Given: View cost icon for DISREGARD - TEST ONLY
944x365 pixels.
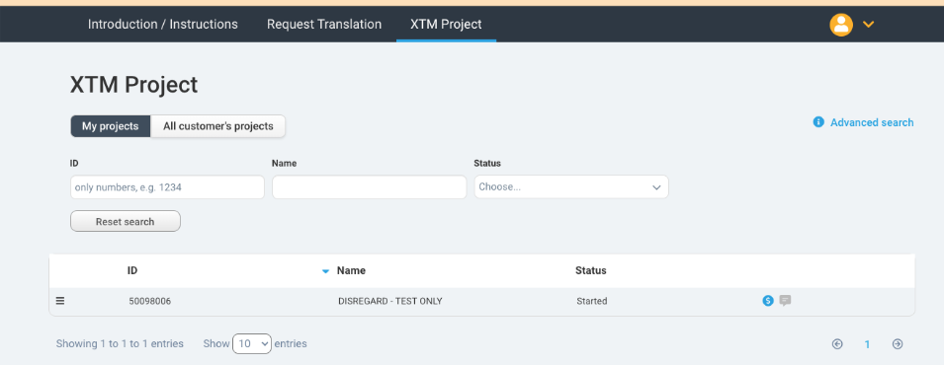Looking at the screenshot, I should click(x=768, y=301).
